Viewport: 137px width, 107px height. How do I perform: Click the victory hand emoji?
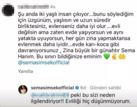point(114,56)
